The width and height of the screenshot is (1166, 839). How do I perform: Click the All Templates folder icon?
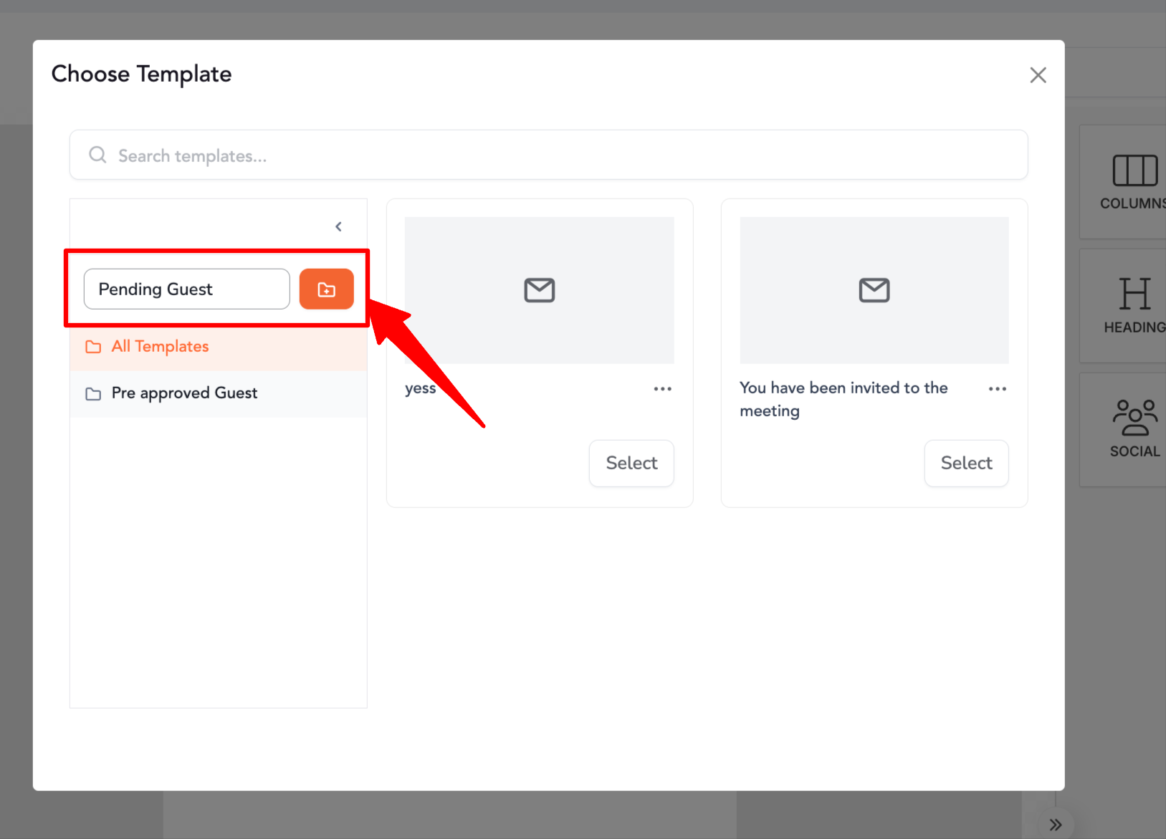[93, 347]
